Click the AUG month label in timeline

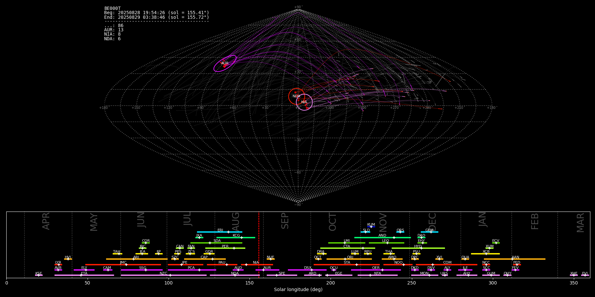(236, 222)
